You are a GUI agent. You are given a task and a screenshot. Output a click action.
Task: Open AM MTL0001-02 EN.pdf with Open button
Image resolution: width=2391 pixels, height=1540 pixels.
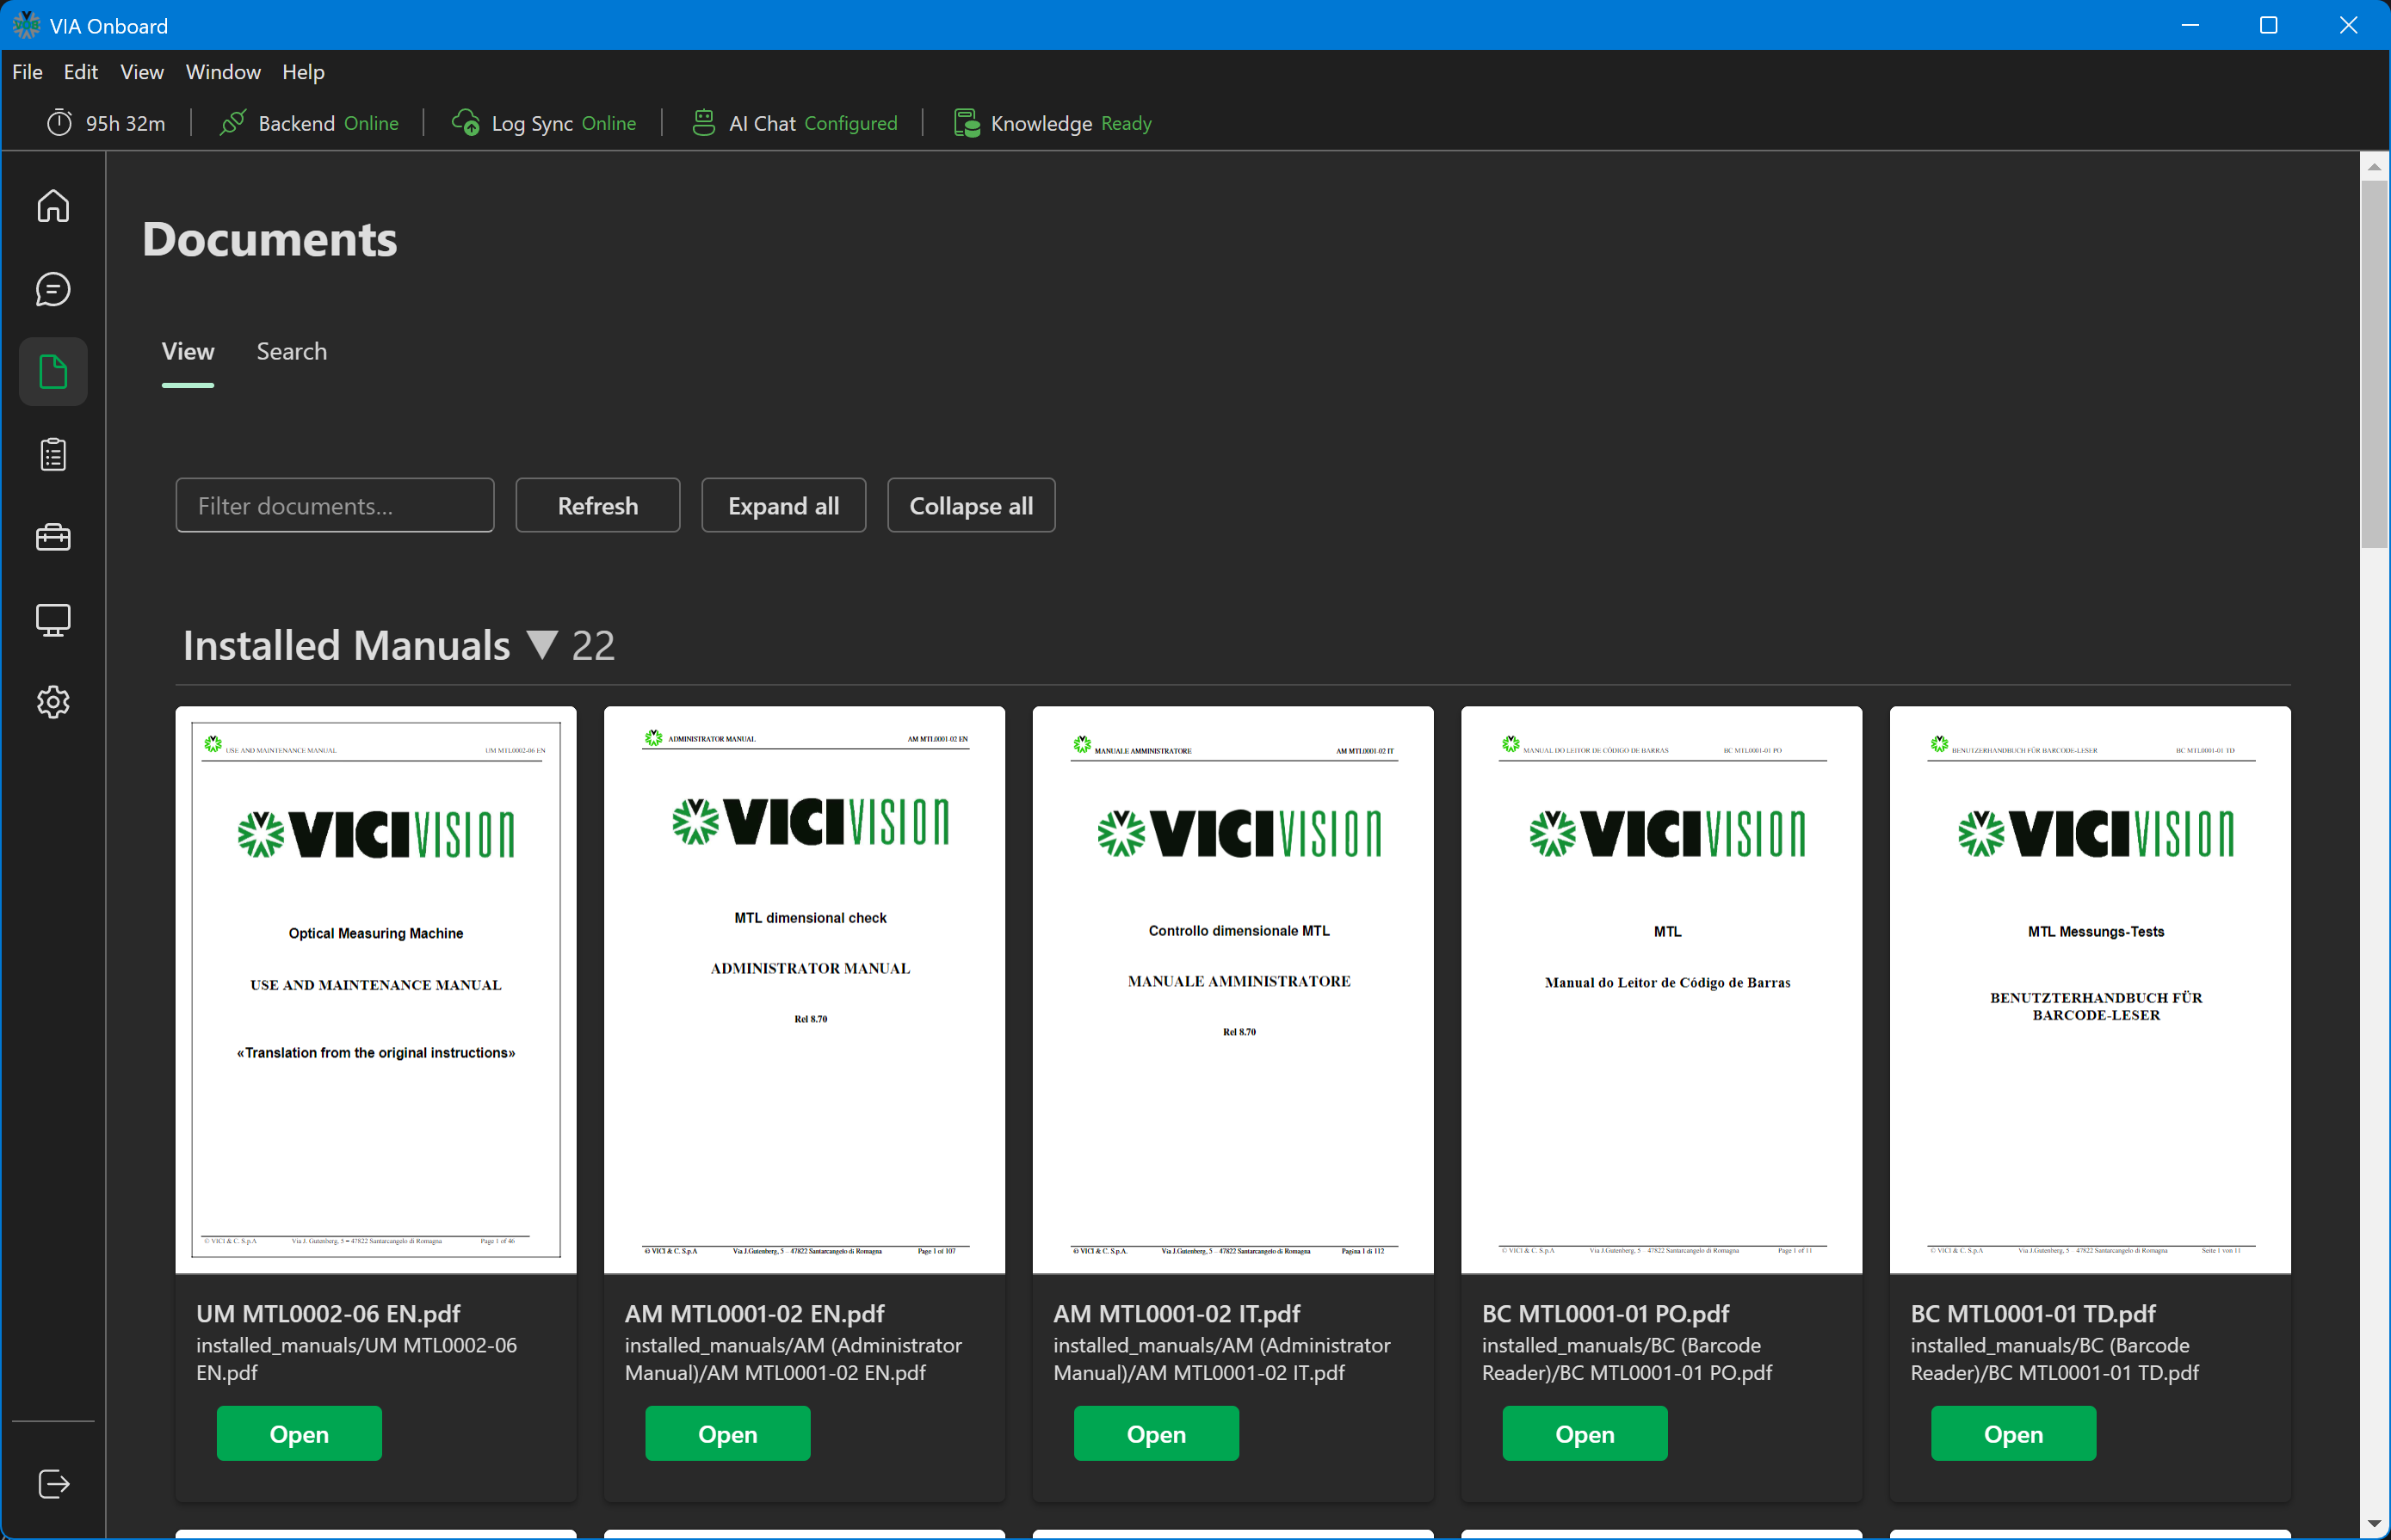click(727, 1433)
